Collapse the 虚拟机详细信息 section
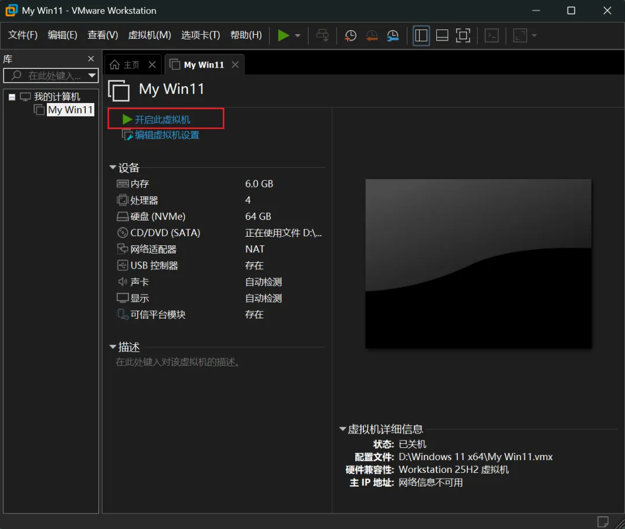Screen dimensions: 625x529 (343, 429)
